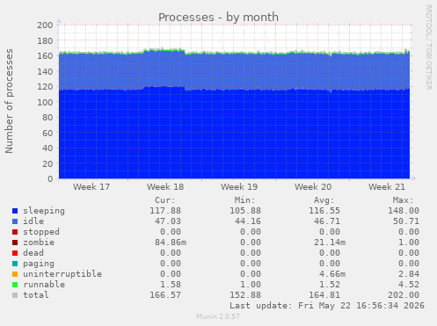Click zombie max value 1.00
The width and height of the screenshot is (437, 326).
pos(409,243)
